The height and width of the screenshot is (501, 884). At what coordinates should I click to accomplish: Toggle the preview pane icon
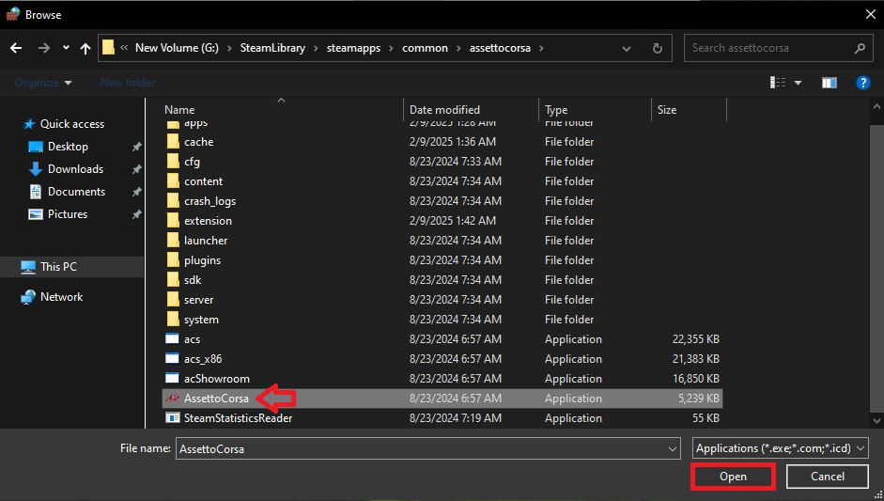tap(829, 83)
